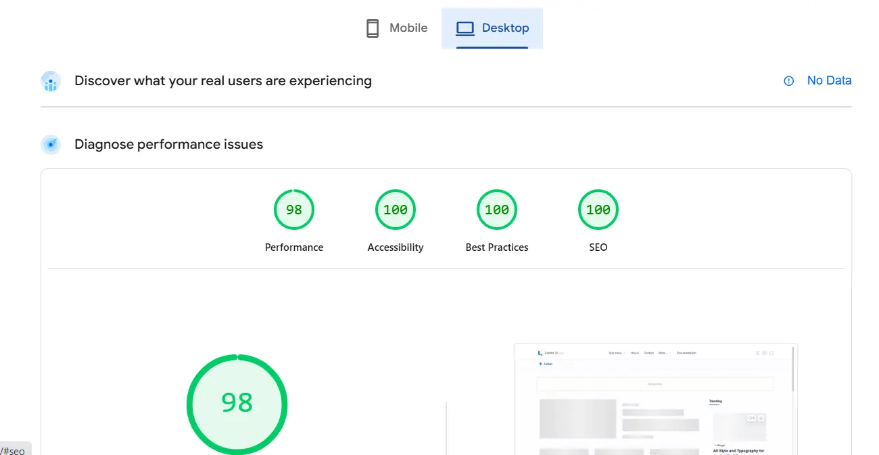Click the desktop laptop icon

point(465,28)
